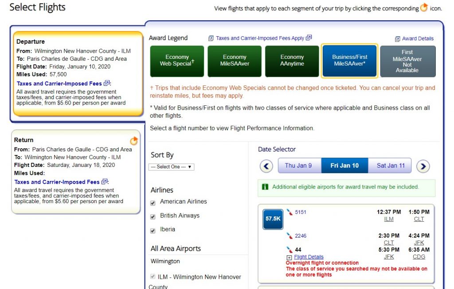Open the Sort By dropdown
The height and width of the screenshot is (289, 454).
point(171,167)
